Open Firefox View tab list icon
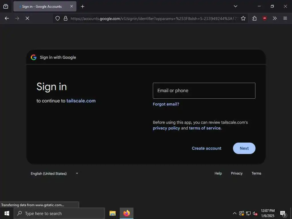The image size is (292, 219). click(x=6, y=6)
